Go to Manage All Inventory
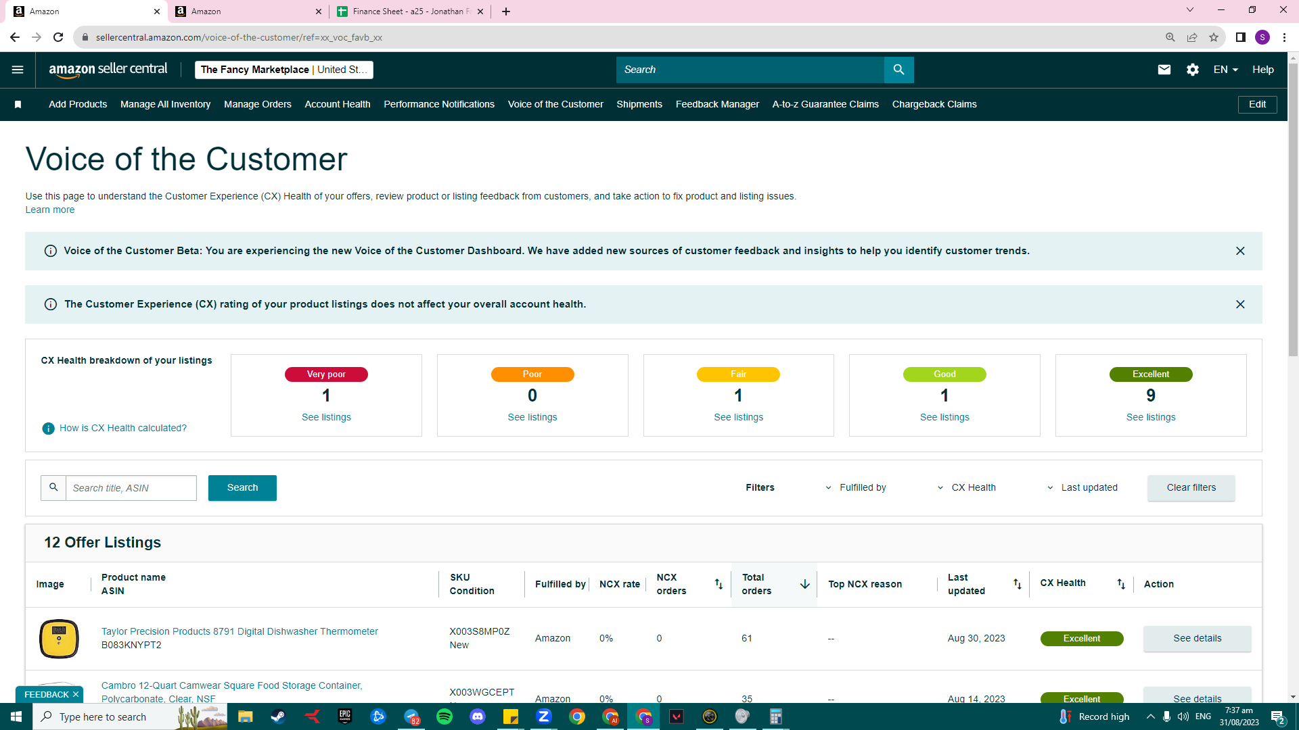The height and width of the screenshot is (730, 1299). click(166, 104)
